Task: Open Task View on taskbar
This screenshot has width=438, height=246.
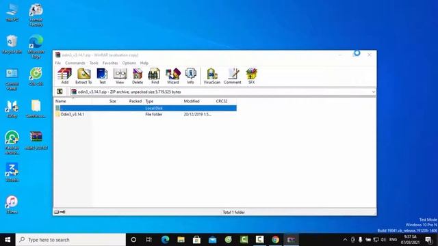Action: tap(149, 240)
